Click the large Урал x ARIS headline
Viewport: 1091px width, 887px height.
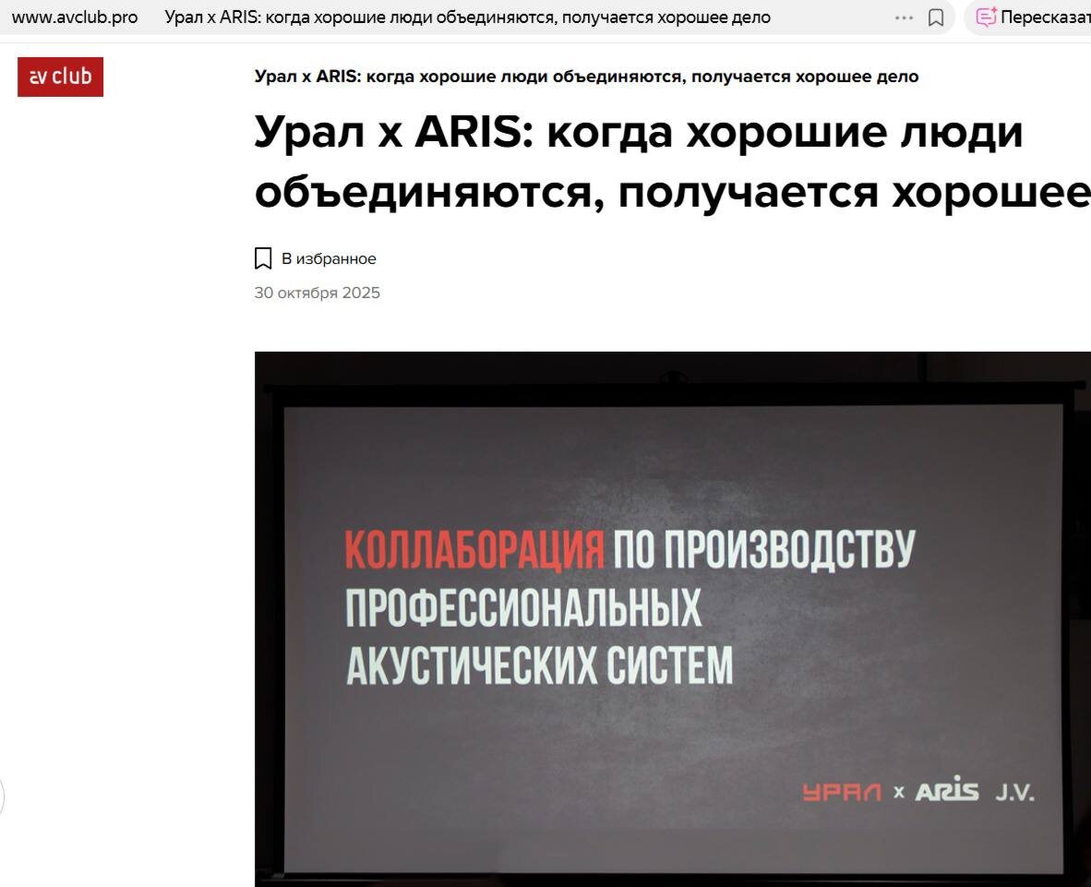coord(672,162)
